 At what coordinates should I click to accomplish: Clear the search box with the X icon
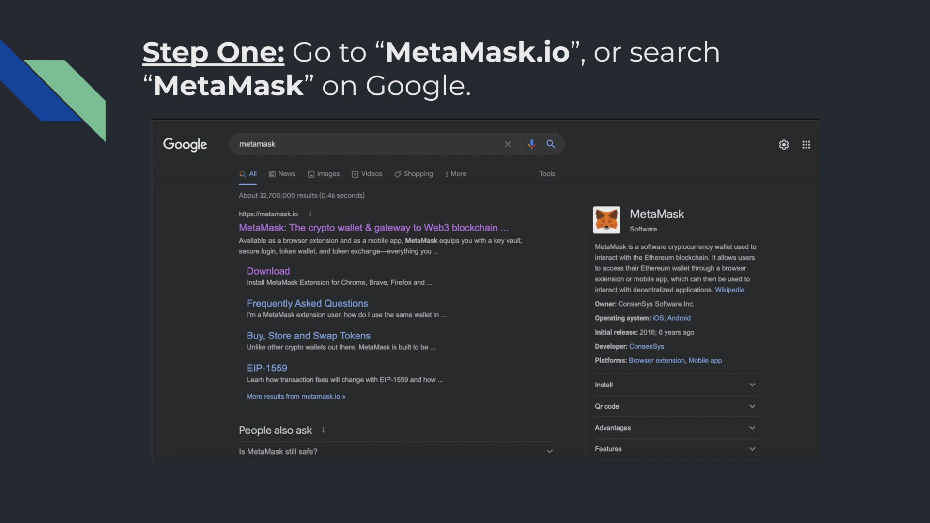508,144
